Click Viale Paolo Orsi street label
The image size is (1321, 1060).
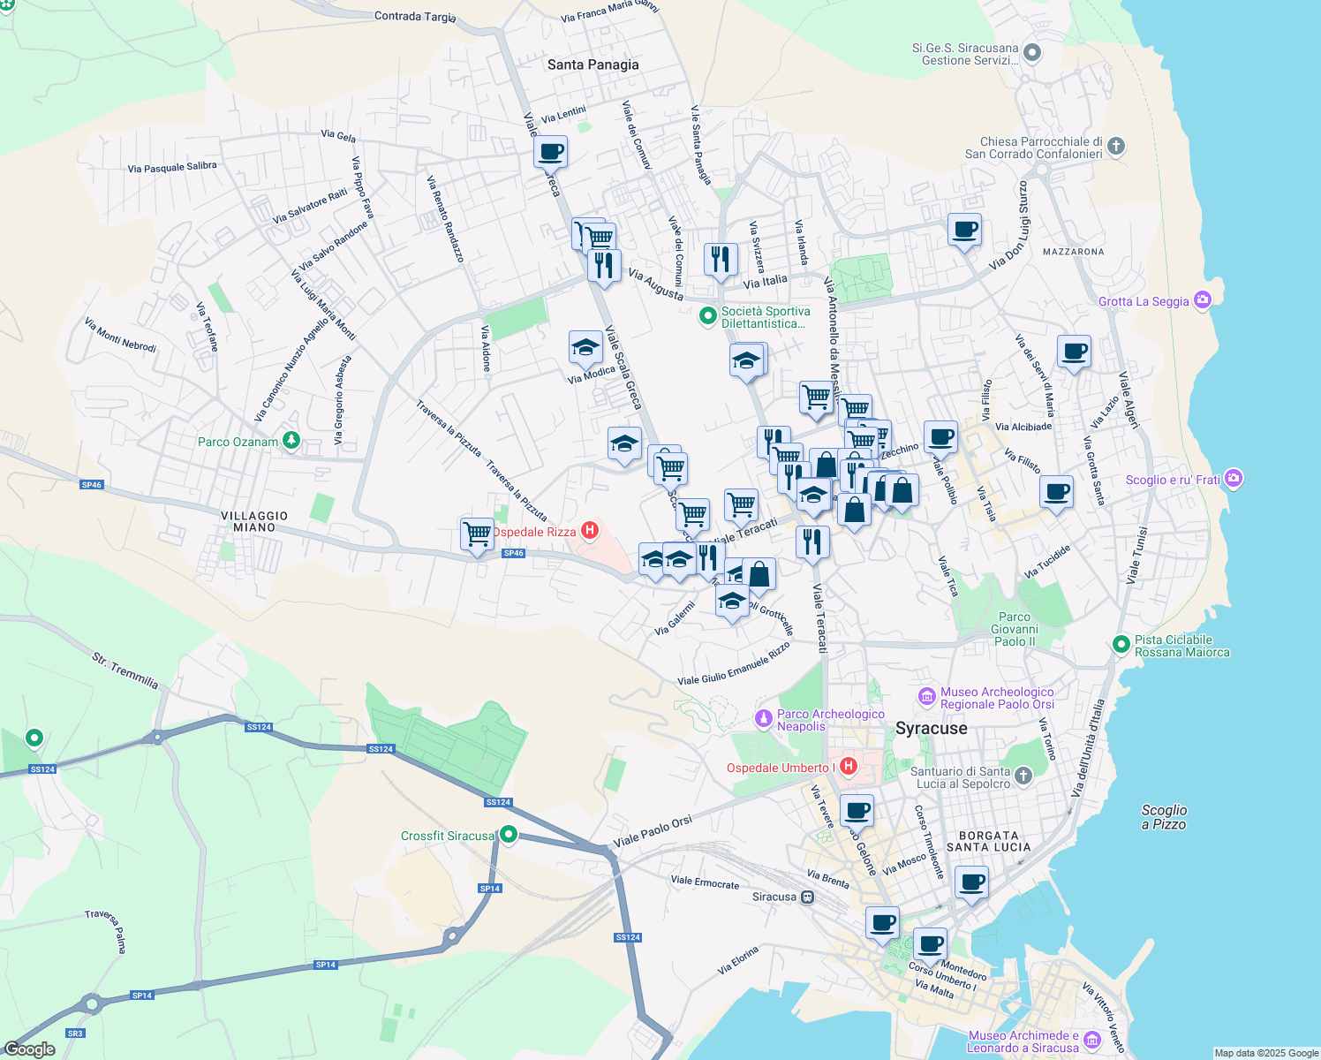[x=653, y=831]
